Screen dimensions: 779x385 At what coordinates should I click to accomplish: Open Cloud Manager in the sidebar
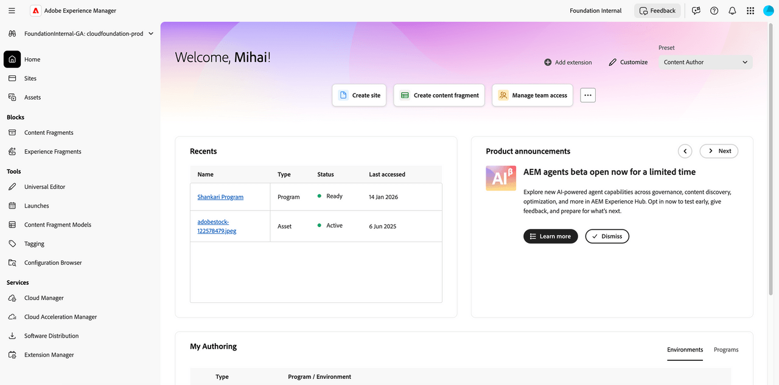[44, 298]
